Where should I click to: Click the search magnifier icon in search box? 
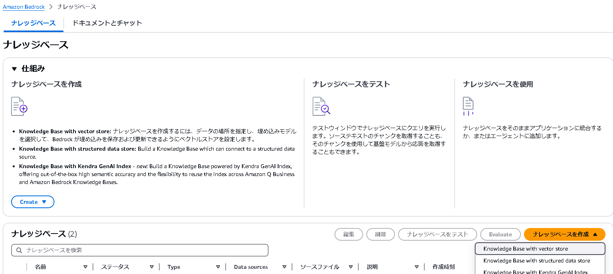click(x=19, y=250)
